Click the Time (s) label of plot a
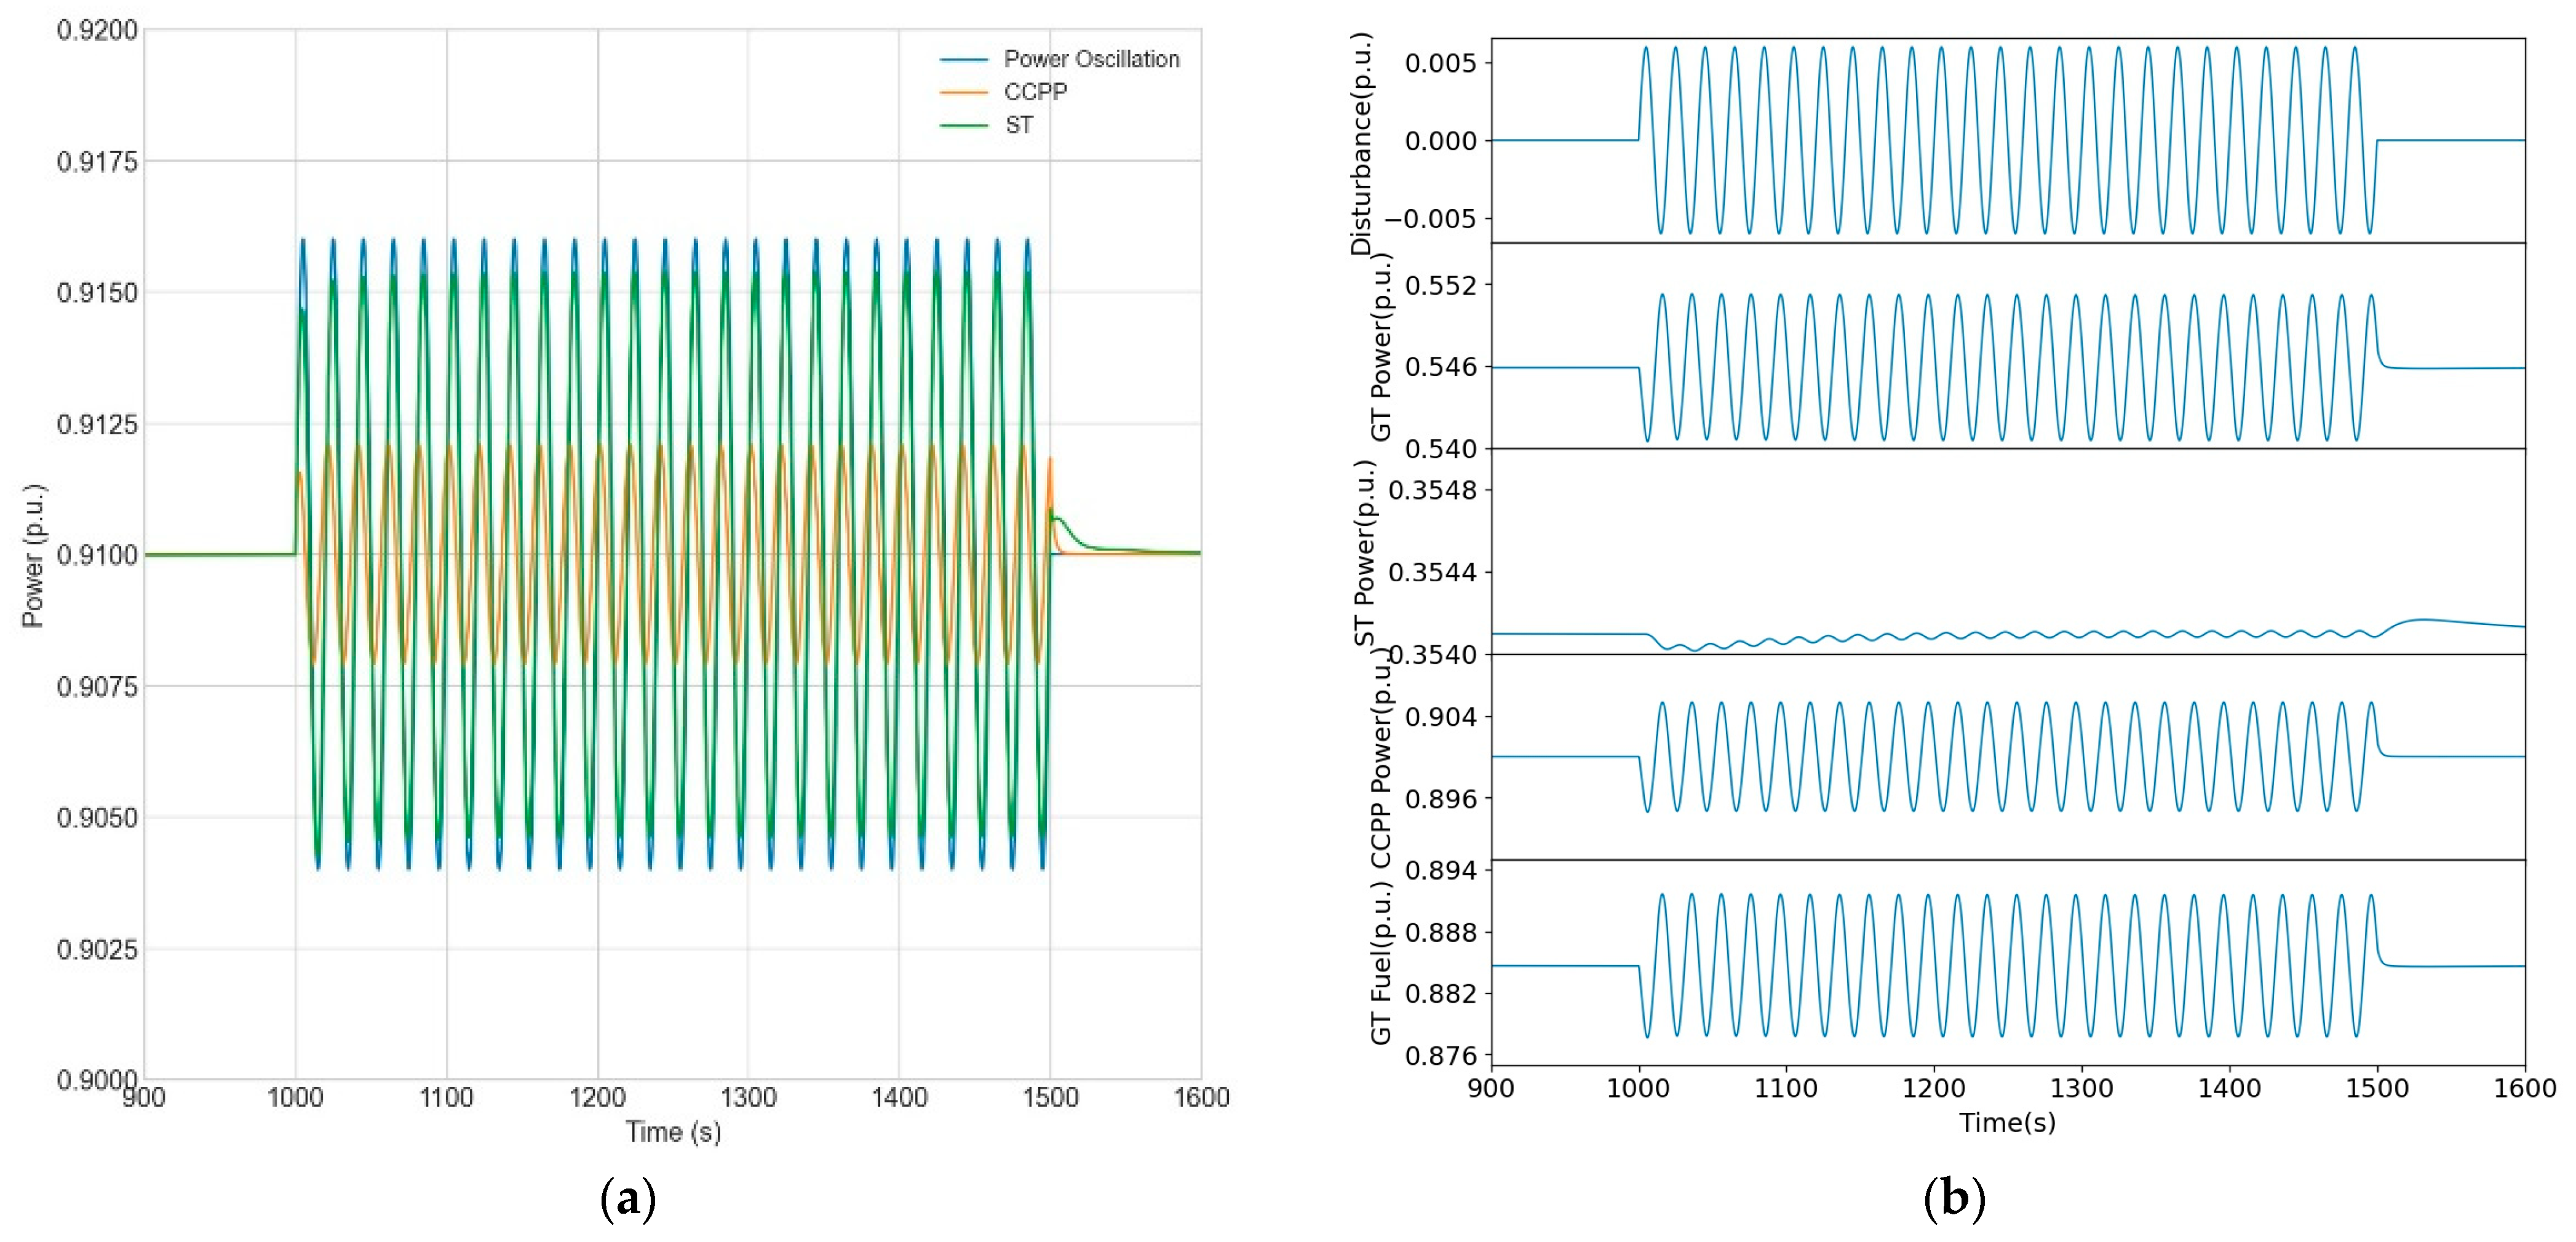Image resolution: width=2576 pixels, height=1242 pixels. (673, 1132)
